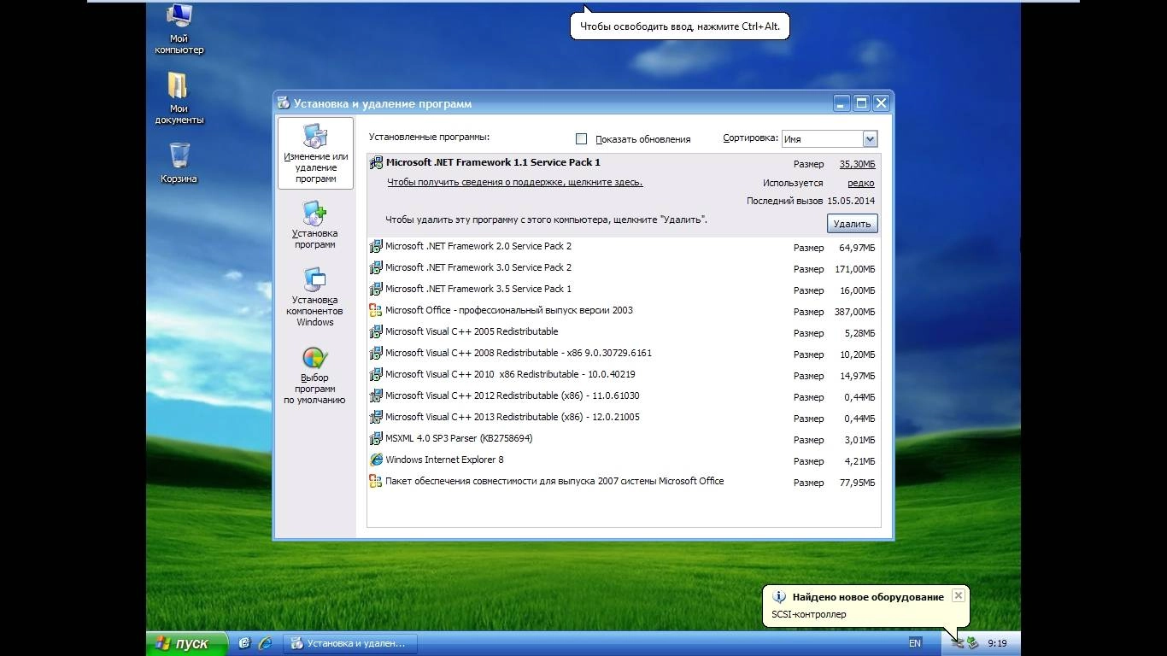Click the 35,30МБ size value
This screenshot has height=656, width=1167.
click(857, 164)
